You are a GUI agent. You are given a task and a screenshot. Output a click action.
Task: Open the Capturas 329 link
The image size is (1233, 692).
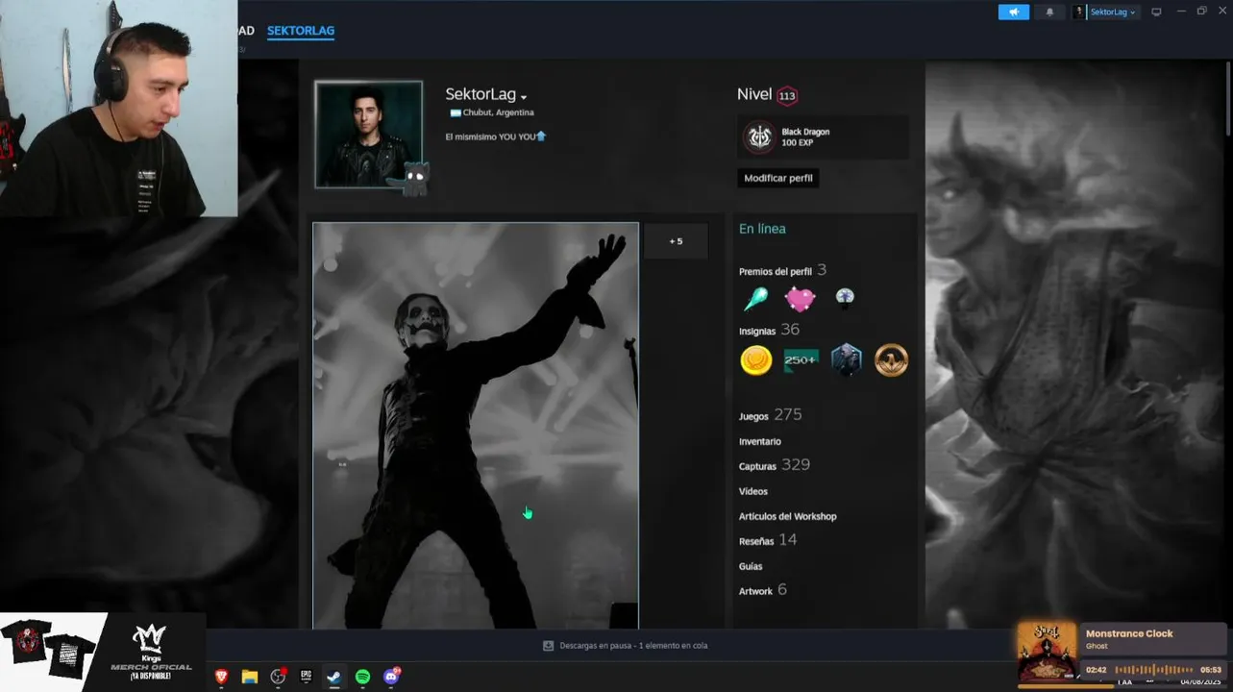774,465
